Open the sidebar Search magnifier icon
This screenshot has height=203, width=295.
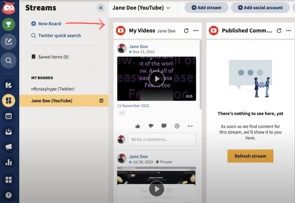(x=8, y=61)
